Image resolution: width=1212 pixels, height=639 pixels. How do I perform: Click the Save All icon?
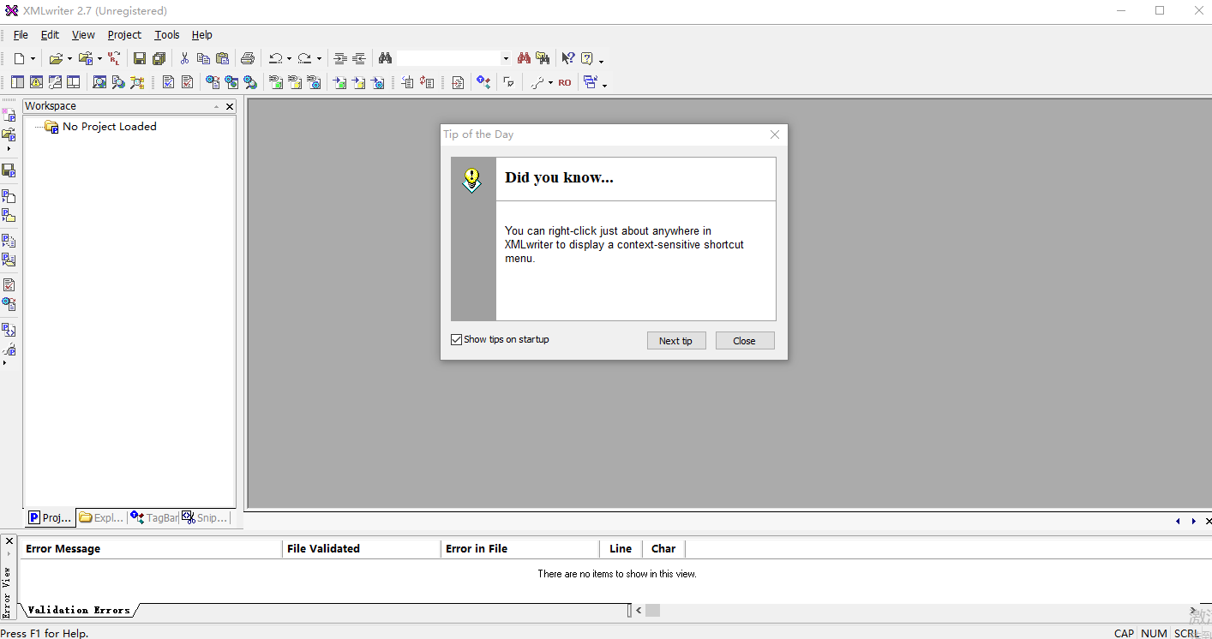[x=159, y=58]
